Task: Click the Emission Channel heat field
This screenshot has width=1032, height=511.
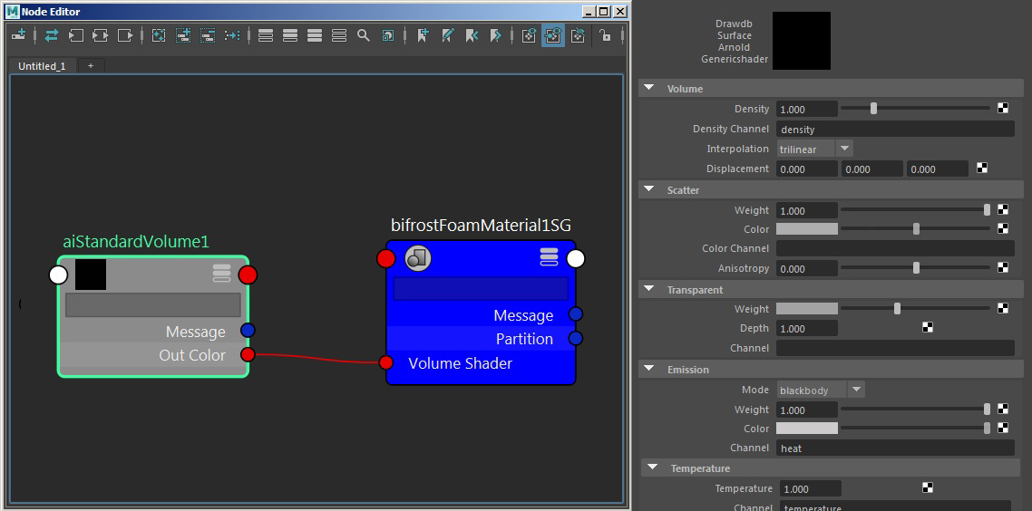Action: [895, 448]
